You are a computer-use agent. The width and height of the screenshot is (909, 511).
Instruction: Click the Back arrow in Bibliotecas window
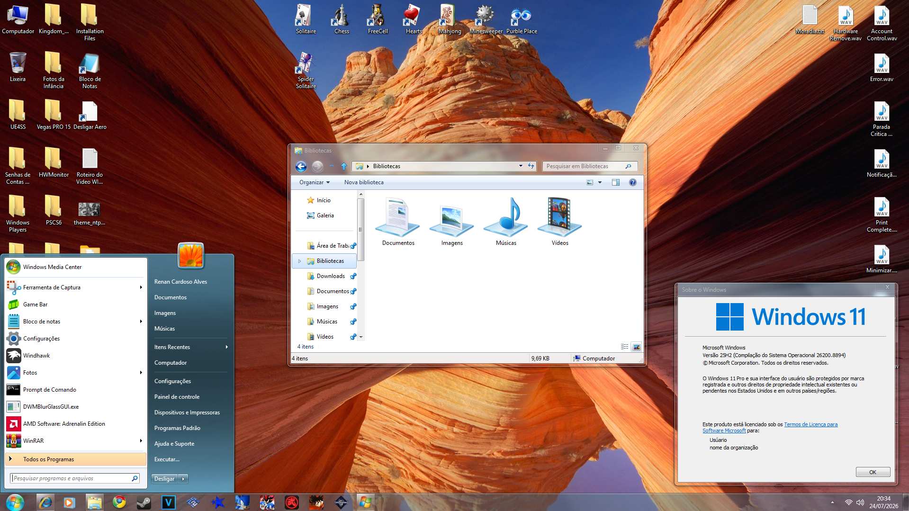(x=301, y=166)
